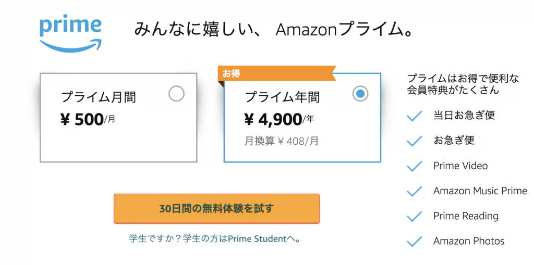Click the みんなに嬉しい Amazonプライム heading

[x=274, y=30]
